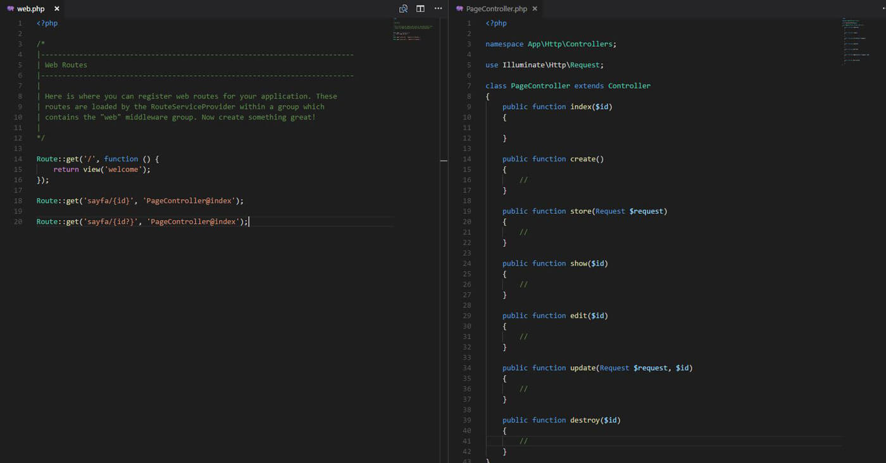This screenshot has width=886, height=463.
Task: Click 'namespace App\Http\Controllers;' line
Action: 551,44
